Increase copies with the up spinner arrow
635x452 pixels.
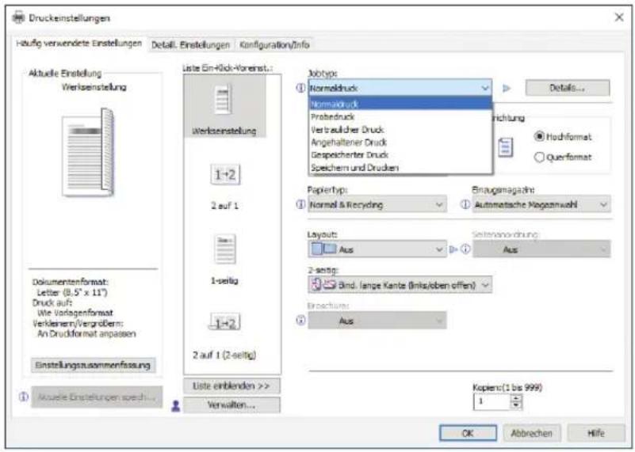[x=516, y=398]
